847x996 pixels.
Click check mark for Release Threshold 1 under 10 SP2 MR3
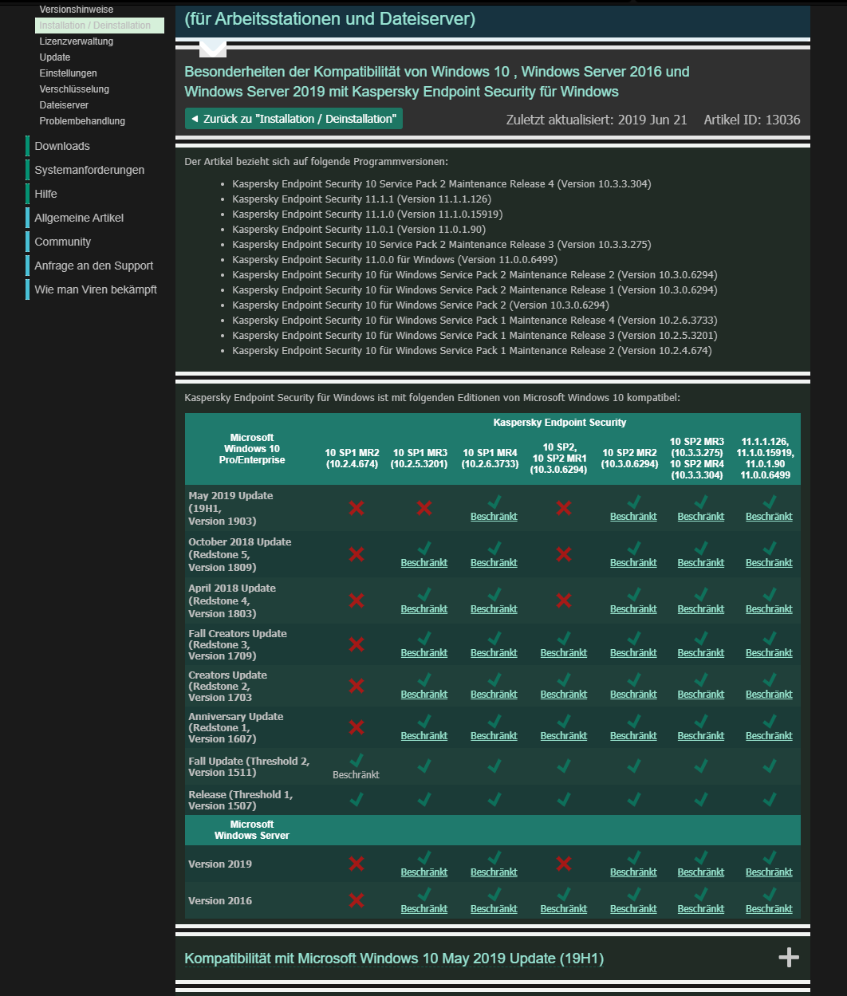701,799
